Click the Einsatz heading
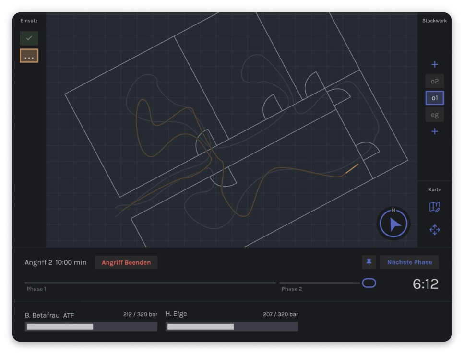The image size is (464, 354). click(29, 21)
